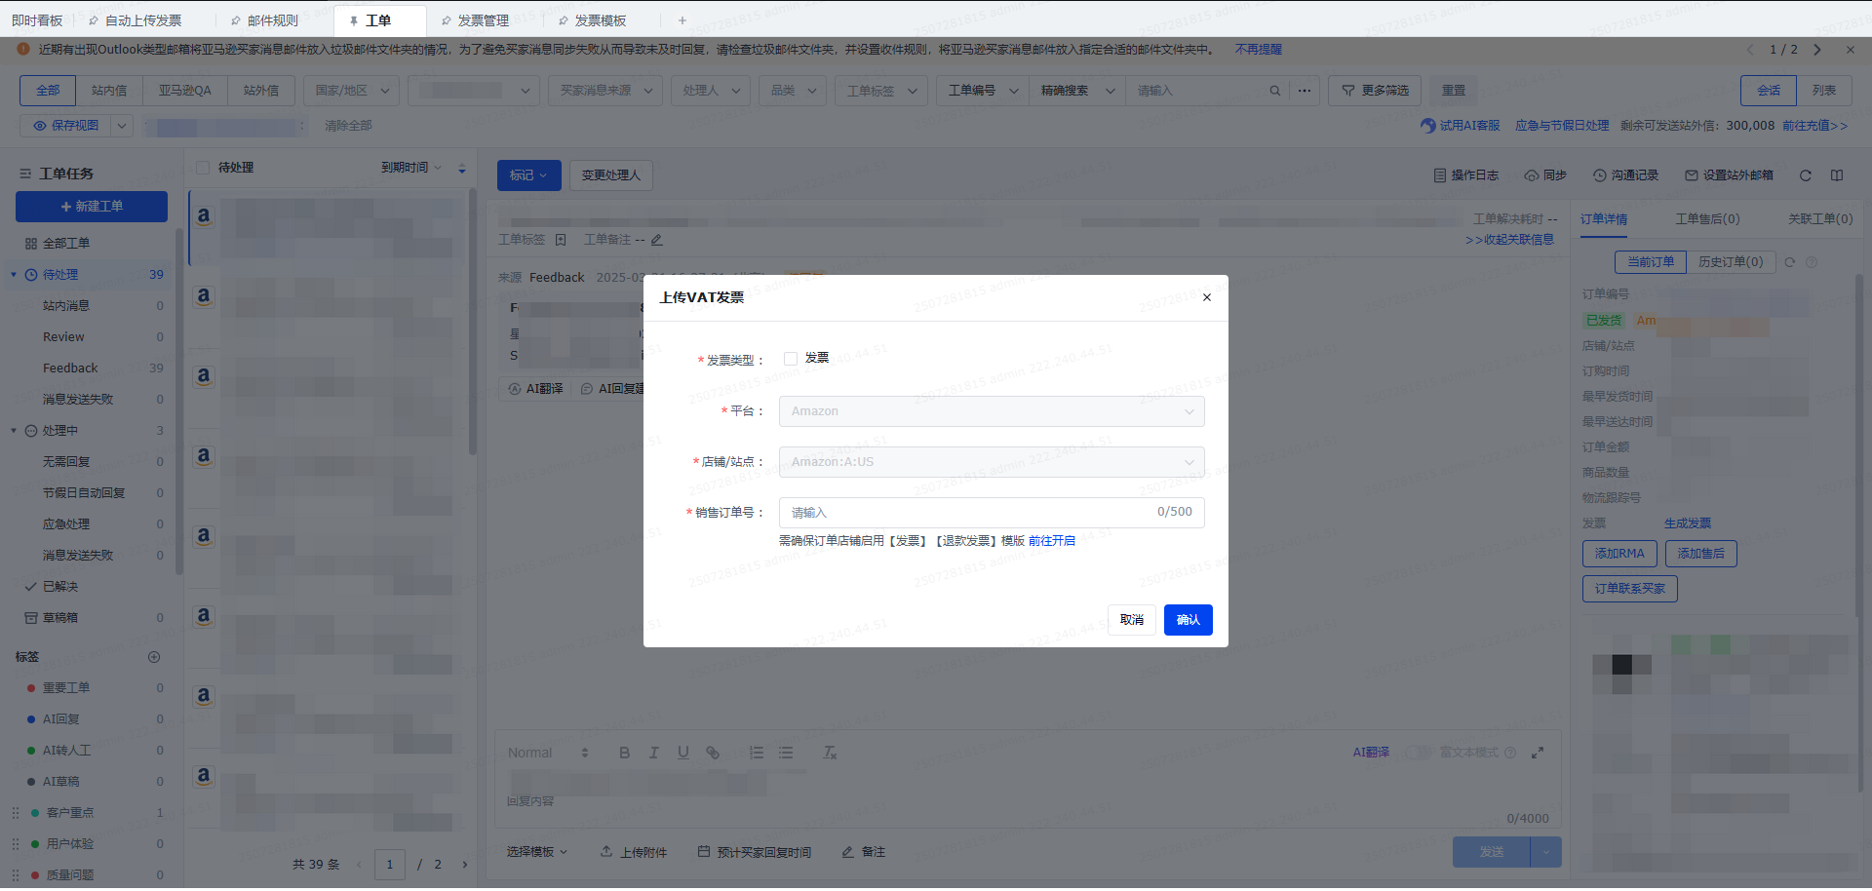This screenshot has height=891, width=1872.
Task: Click the 变更处理人 button
Action: 611,175
